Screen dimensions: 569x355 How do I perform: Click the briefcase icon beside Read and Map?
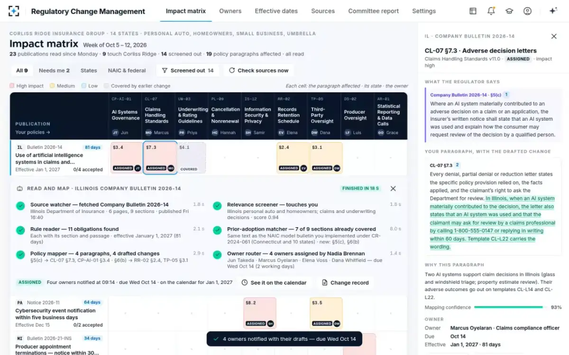pos(19,188)
